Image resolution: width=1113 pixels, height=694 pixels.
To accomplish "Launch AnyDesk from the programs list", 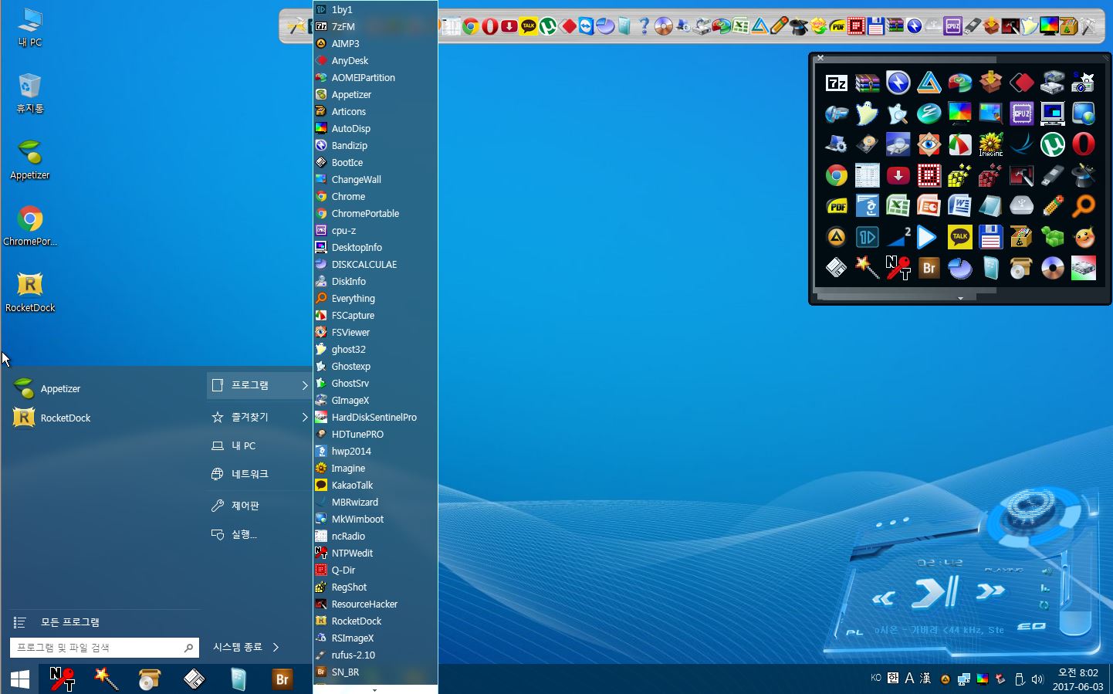I will coord(375,61).
